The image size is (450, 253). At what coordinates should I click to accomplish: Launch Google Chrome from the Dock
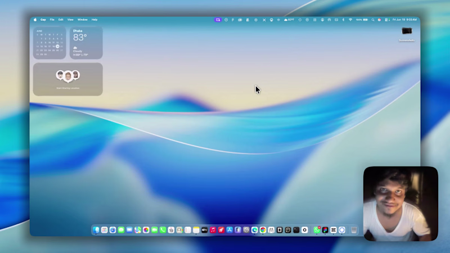coord(263,230)
